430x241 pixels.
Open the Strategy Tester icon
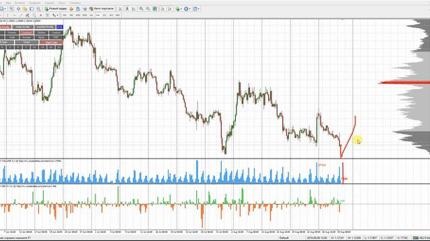click(38, 9)
